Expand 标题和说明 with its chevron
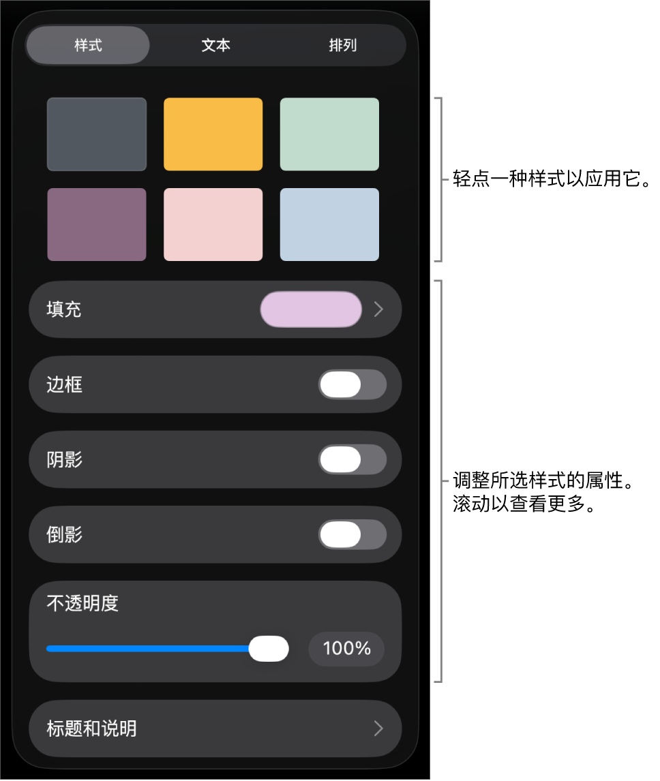This screenshot has width=660, height=781. pos(379,729)
